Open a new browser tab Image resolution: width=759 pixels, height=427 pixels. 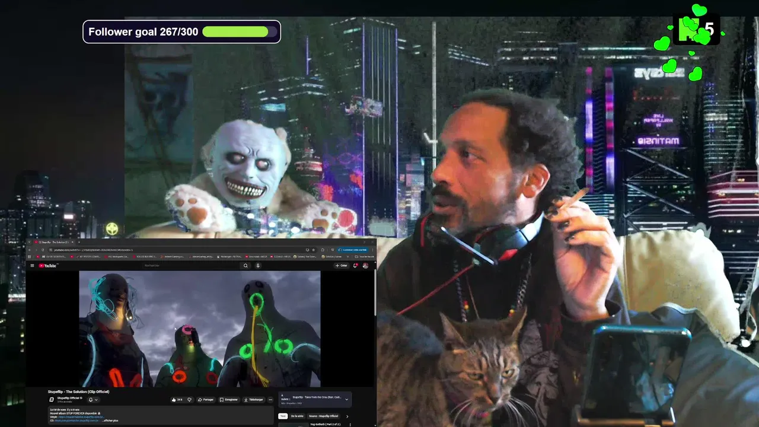[x=79, y=242]
